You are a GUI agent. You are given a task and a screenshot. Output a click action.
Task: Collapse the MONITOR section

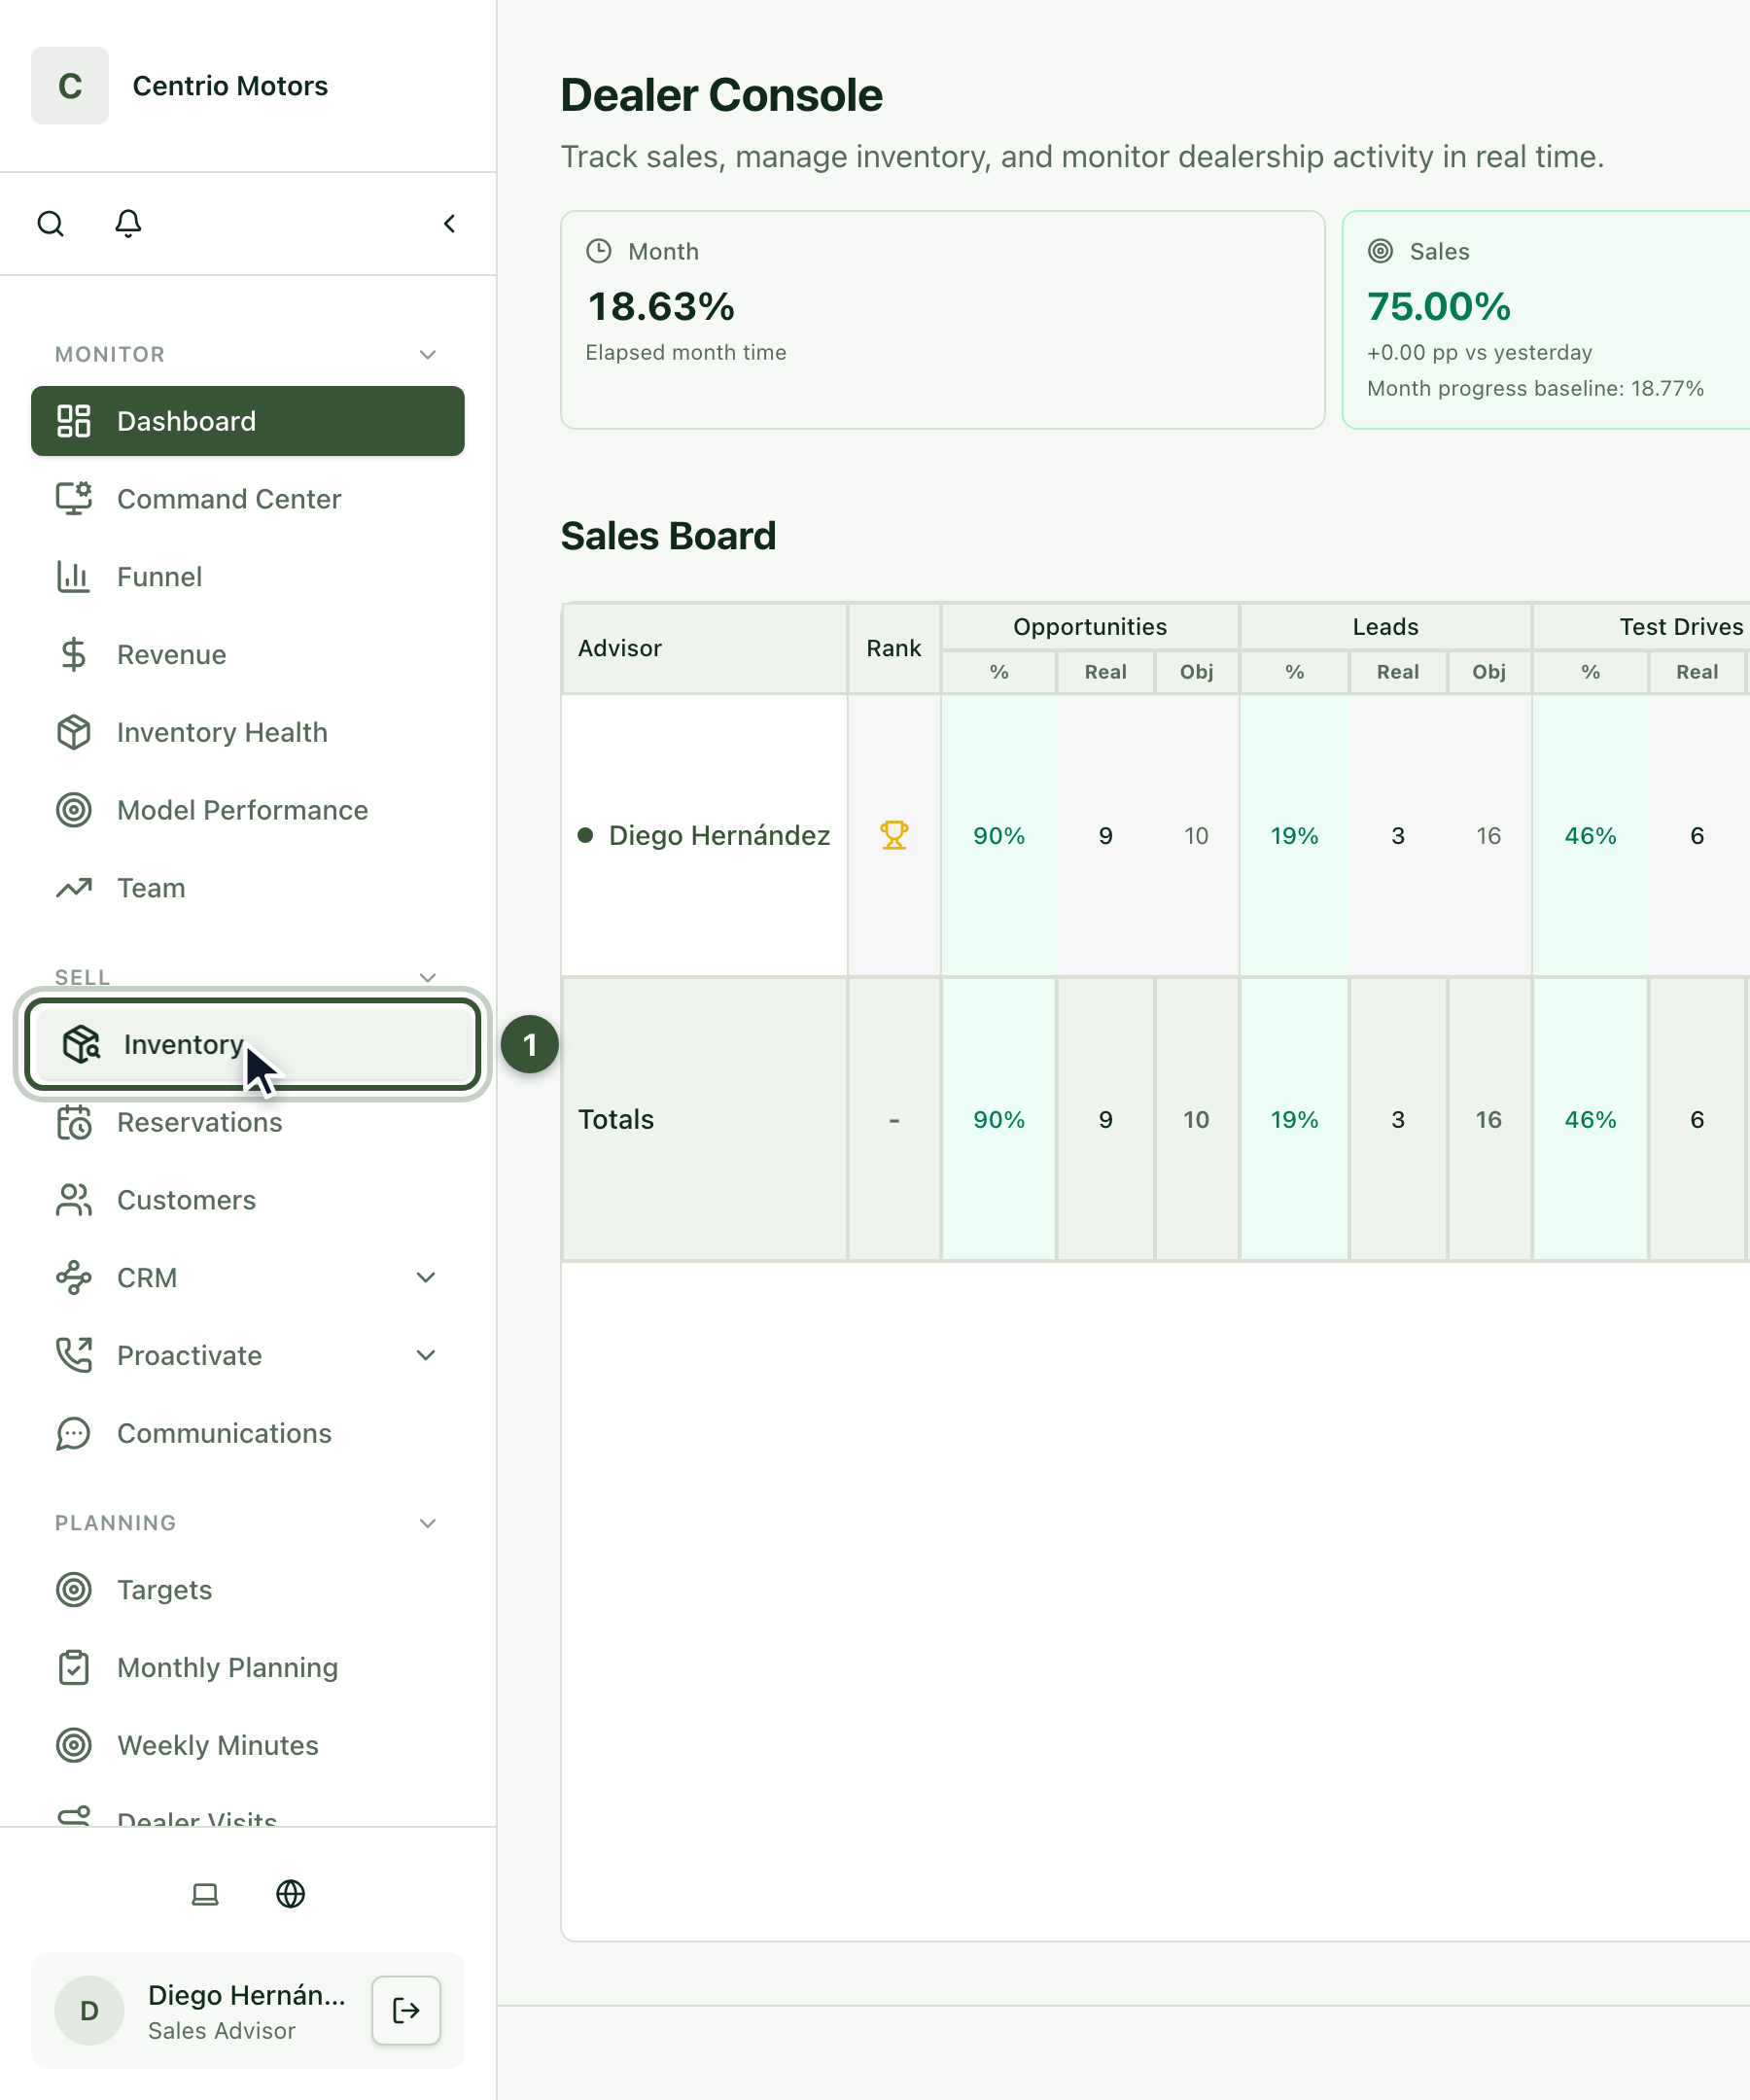[428, 355]
